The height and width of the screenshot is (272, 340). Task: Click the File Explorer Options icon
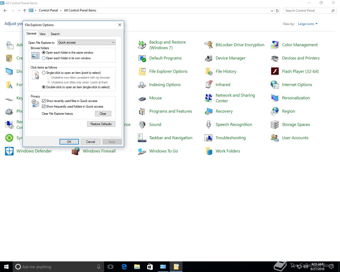click(142, 71)
